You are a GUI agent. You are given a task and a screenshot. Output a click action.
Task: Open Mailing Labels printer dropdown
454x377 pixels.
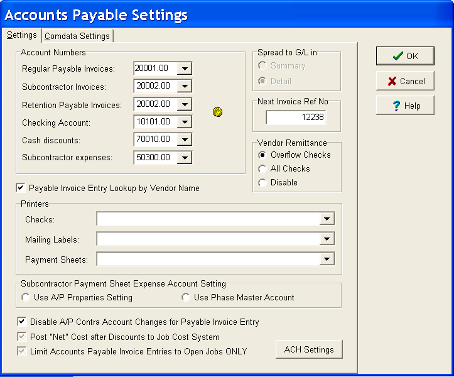327,239
